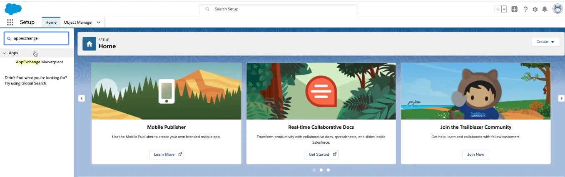Switch to the Object Manager tab
This screenshot has width=565, height=177.
click(x=78, y=22)
